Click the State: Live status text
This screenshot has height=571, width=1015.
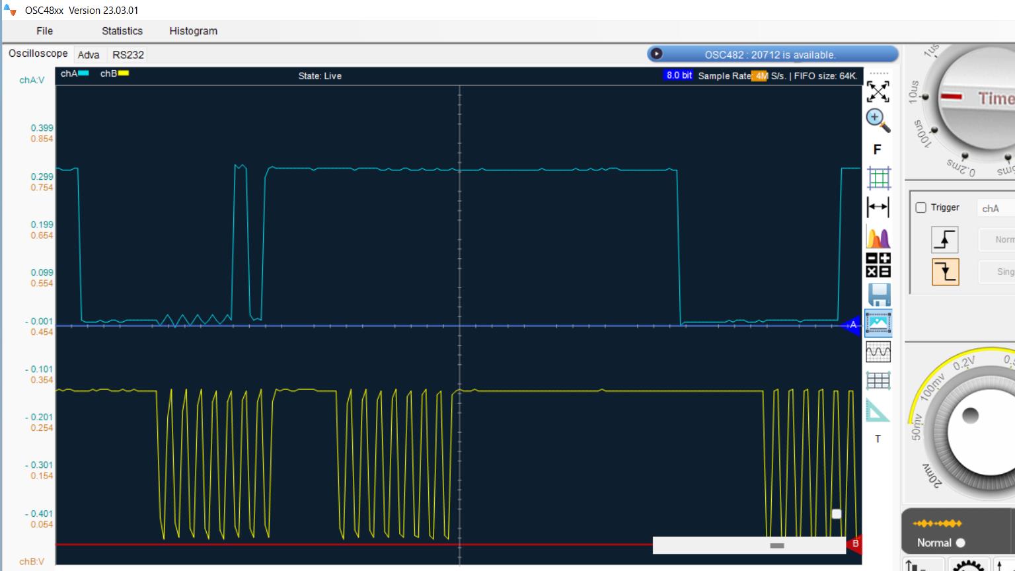[320, 76]
